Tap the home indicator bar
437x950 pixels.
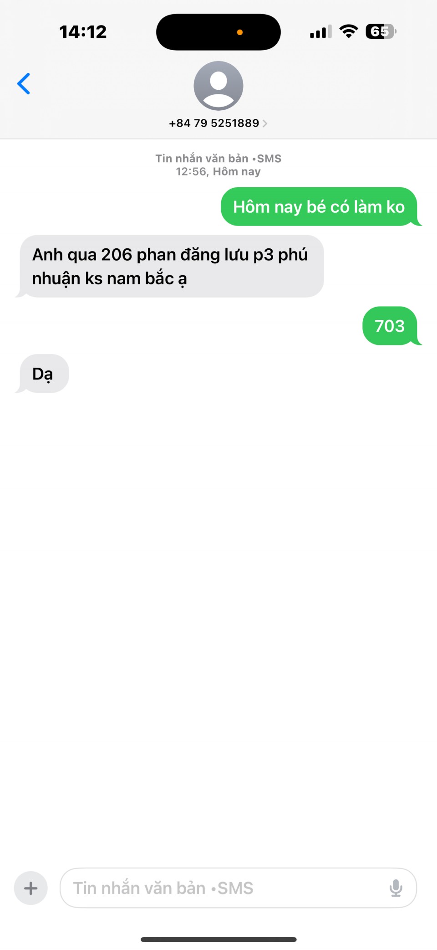coord(218,940)
